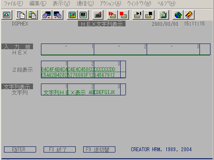
Task: Click the first HEX input field segment
Action: [67, 49]
